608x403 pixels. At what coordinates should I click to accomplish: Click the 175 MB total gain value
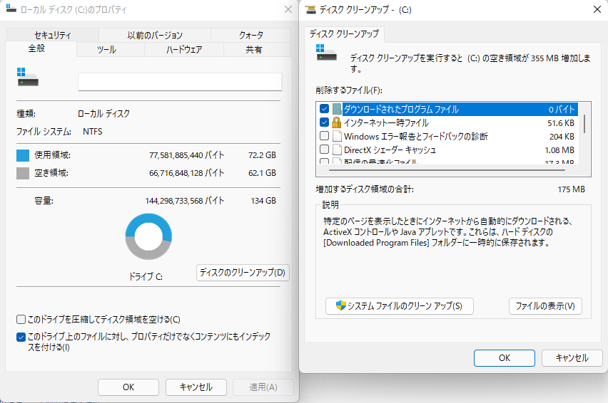571,189
